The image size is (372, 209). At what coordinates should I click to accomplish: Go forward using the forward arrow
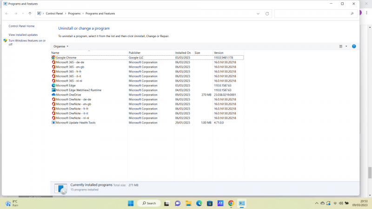coord(16,13)
